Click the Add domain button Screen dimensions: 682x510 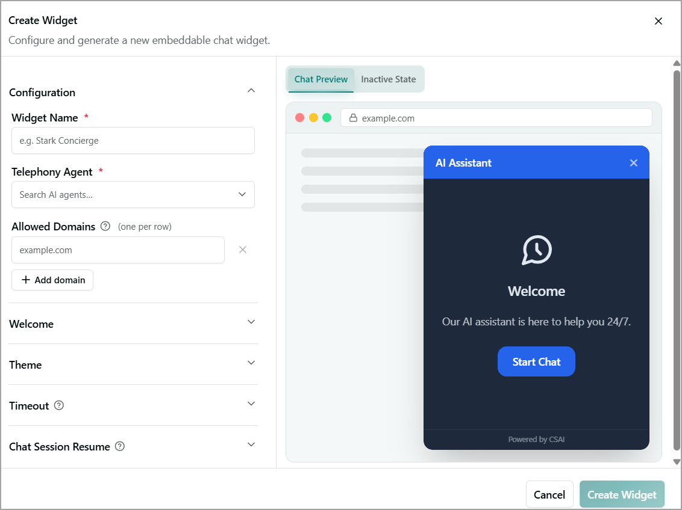click(x=52, y=280)
